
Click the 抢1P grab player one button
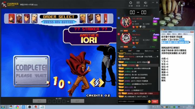[x=40, y=101]
